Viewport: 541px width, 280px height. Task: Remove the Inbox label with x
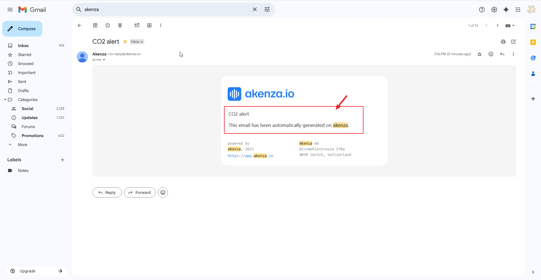click(142, 42)
